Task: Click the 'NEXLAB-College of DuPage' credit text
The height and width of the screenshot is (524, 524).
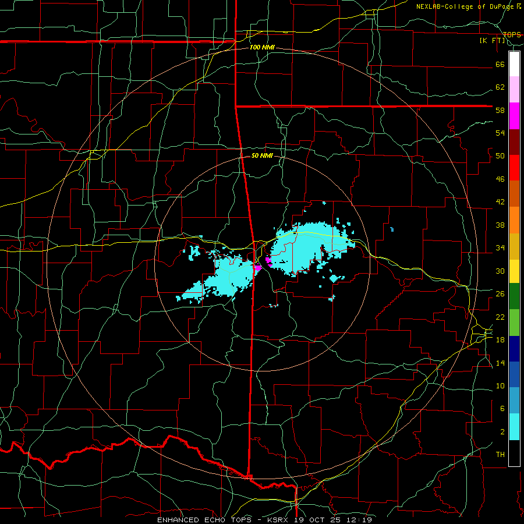Action: 466,6
